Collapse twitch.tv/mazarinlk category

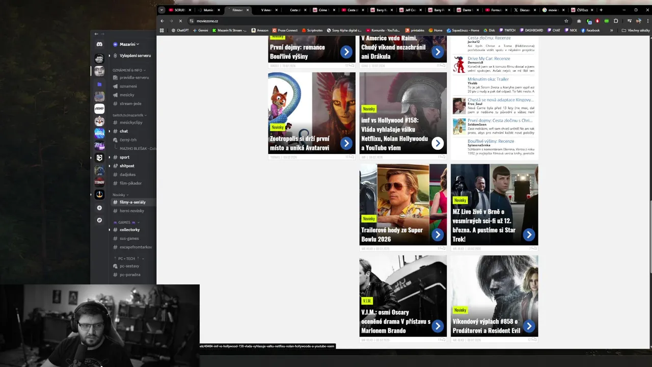pos(130,115)
